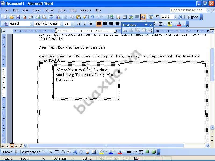Create a new blank document

pos(5,17)
